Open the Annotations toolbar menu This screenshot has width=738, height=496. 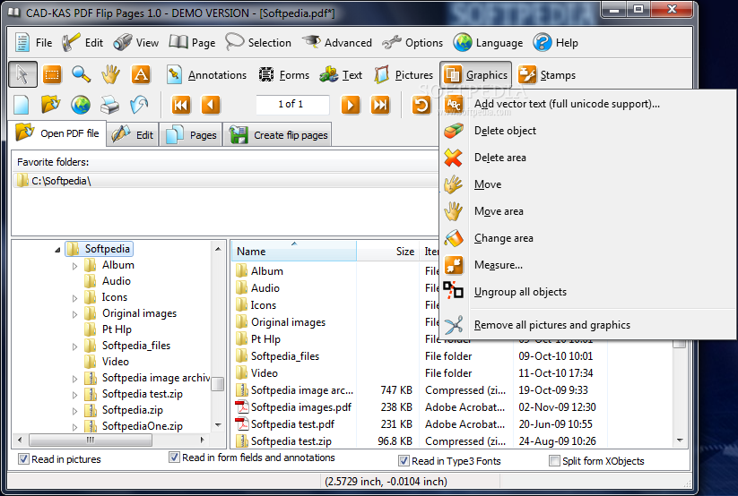click(206, 74)
